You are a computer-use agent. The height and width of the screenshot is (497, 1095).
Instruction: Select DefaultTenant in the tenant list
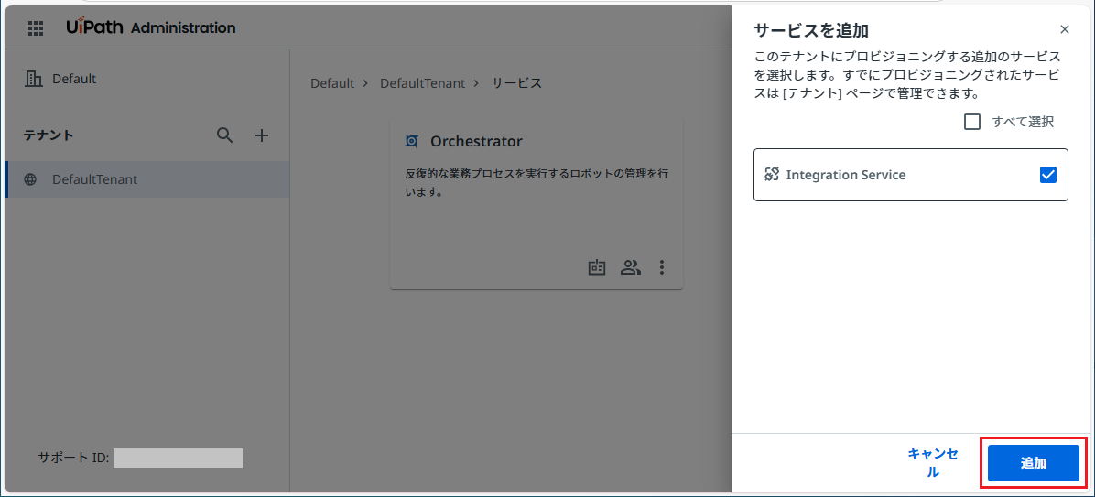coord(147,179)
